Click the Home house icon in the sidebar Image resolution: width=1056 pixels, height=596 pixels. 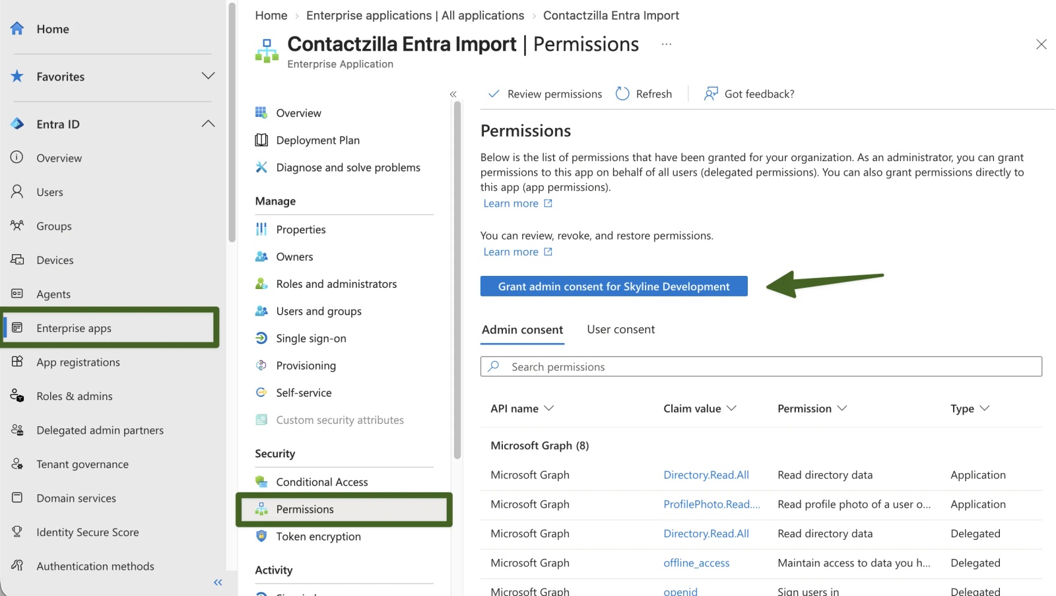tap(17, 28)
